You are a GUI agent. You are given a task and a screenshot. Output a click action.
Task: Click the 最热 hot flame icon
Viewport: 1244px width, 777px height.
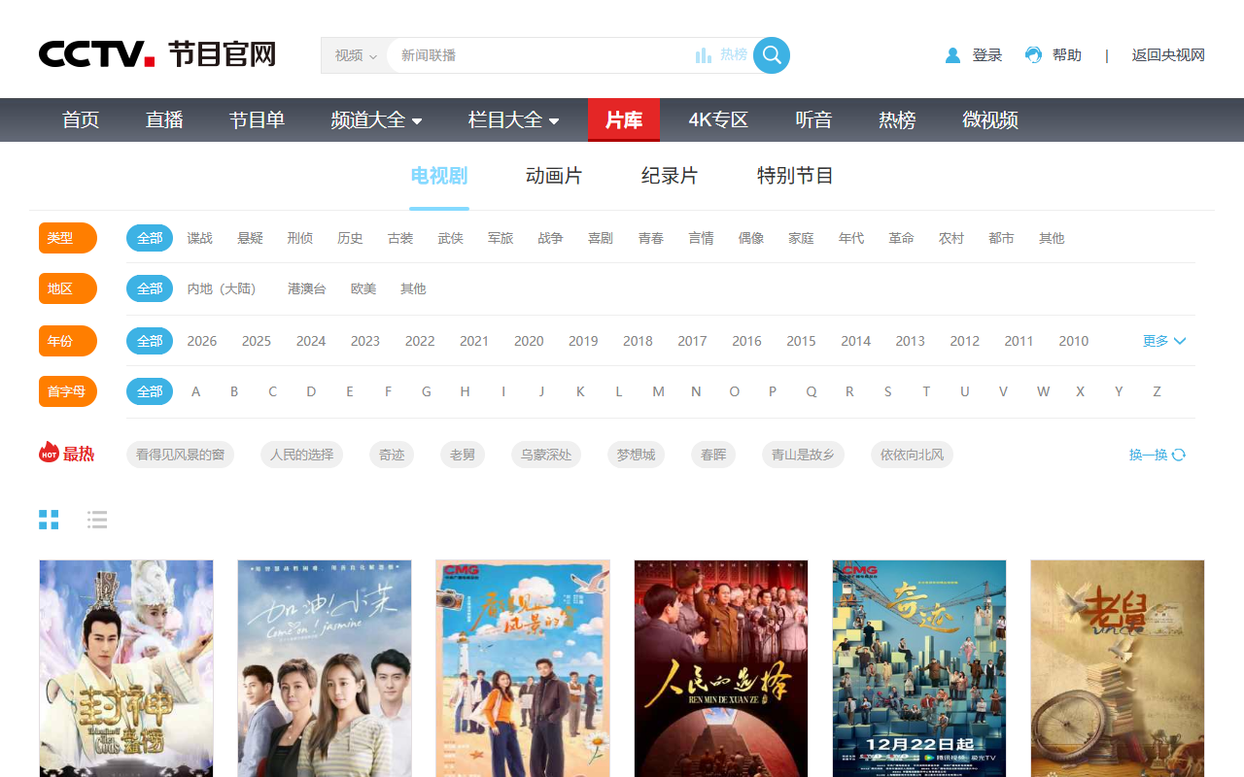point(49,453)
